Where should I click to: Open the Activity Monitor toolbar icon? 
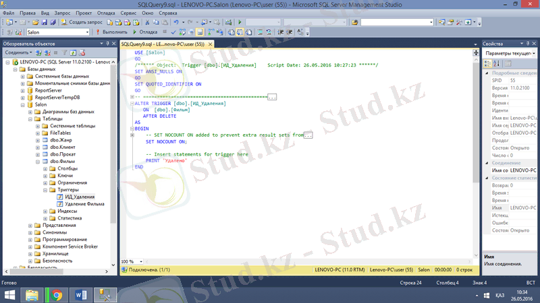click(228, 22)
